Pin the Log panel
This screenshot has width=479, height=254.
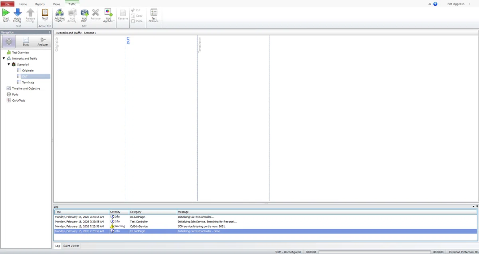(477, 207)
